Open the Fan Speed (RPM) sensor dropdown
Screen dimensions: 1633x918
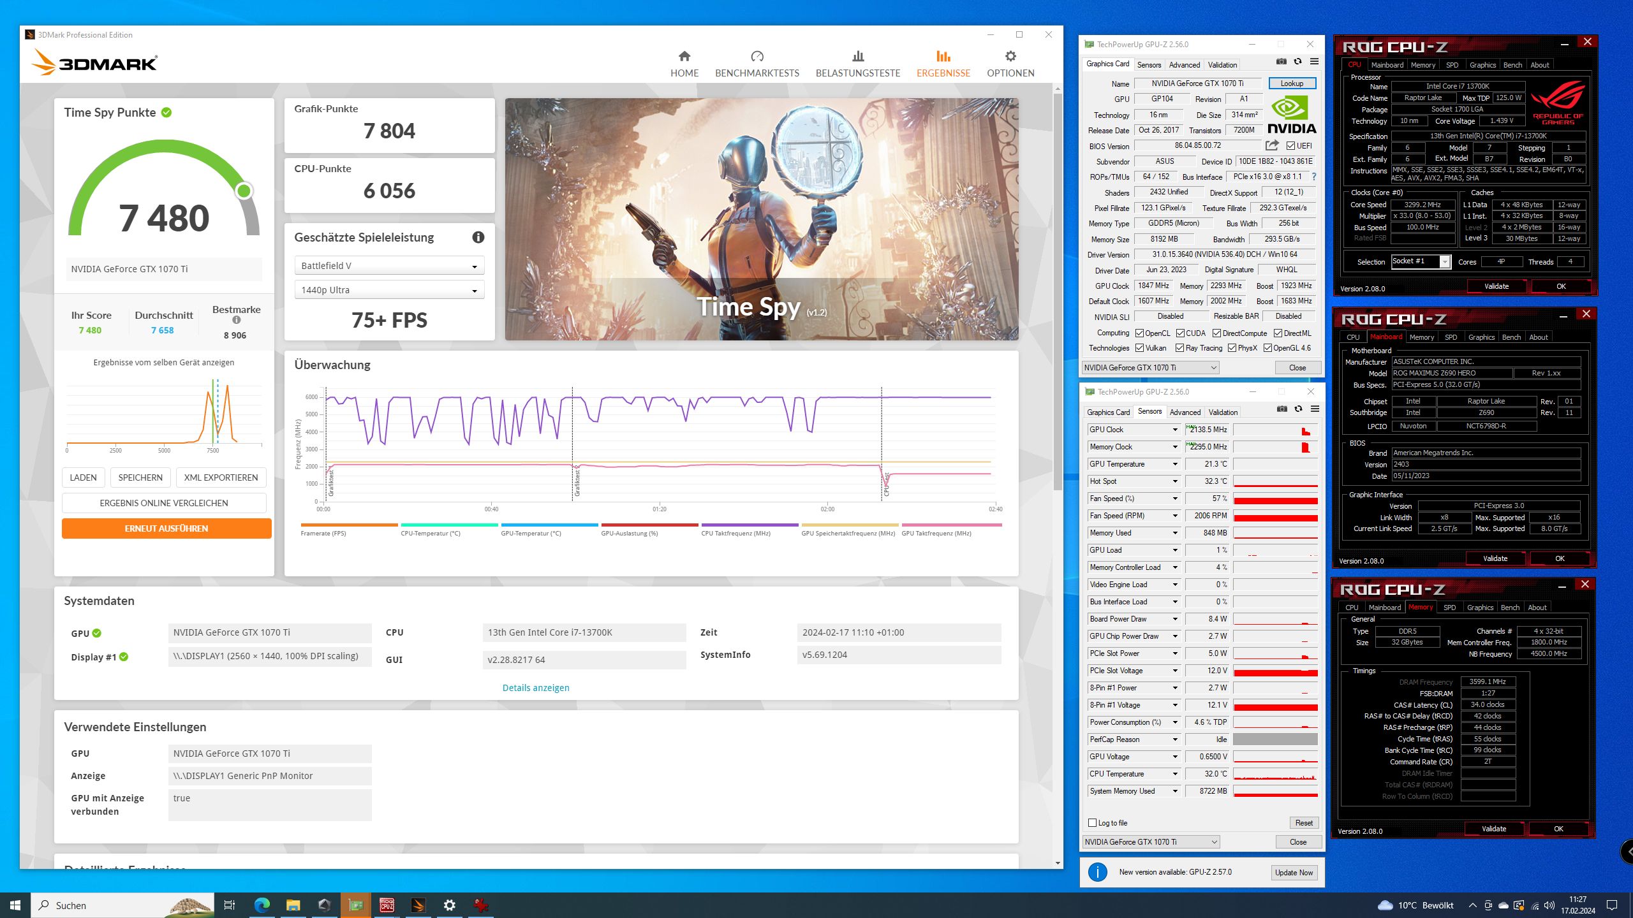pyautogui.click(x=1175, y=516)
